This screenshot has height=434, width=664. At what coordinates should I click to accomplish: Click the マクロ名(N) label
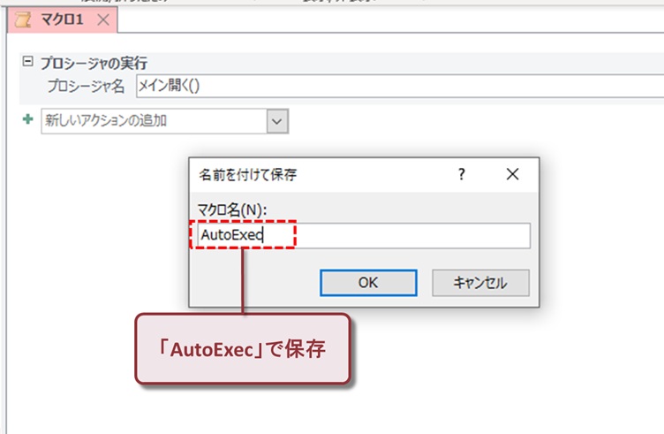coord(234,208)
